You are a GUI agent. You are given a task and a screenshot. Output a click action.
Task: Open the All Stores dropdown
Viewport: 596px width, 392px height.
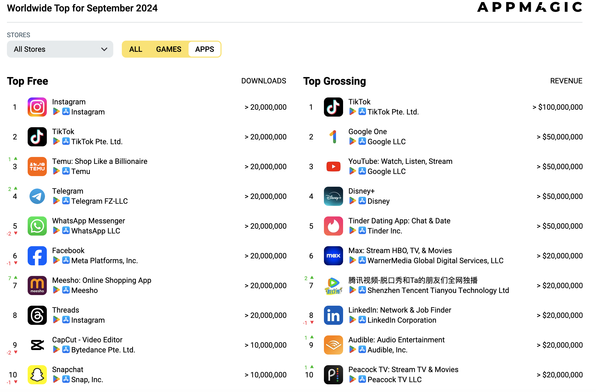pos(60,49)
